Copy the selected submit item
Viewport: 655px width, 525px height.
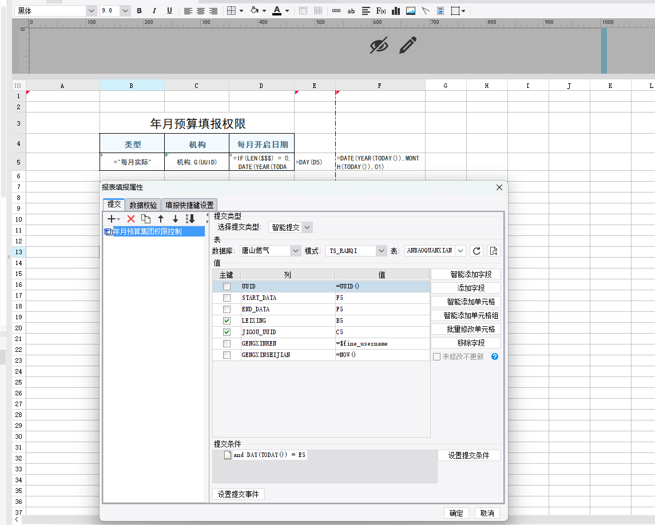coord(146,219)
